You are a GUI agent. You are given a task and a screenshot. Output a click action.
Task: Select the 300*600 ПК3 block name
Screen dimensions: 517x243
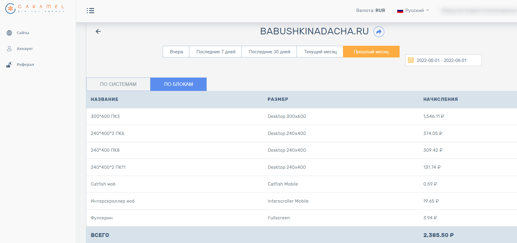click(105, 116)
